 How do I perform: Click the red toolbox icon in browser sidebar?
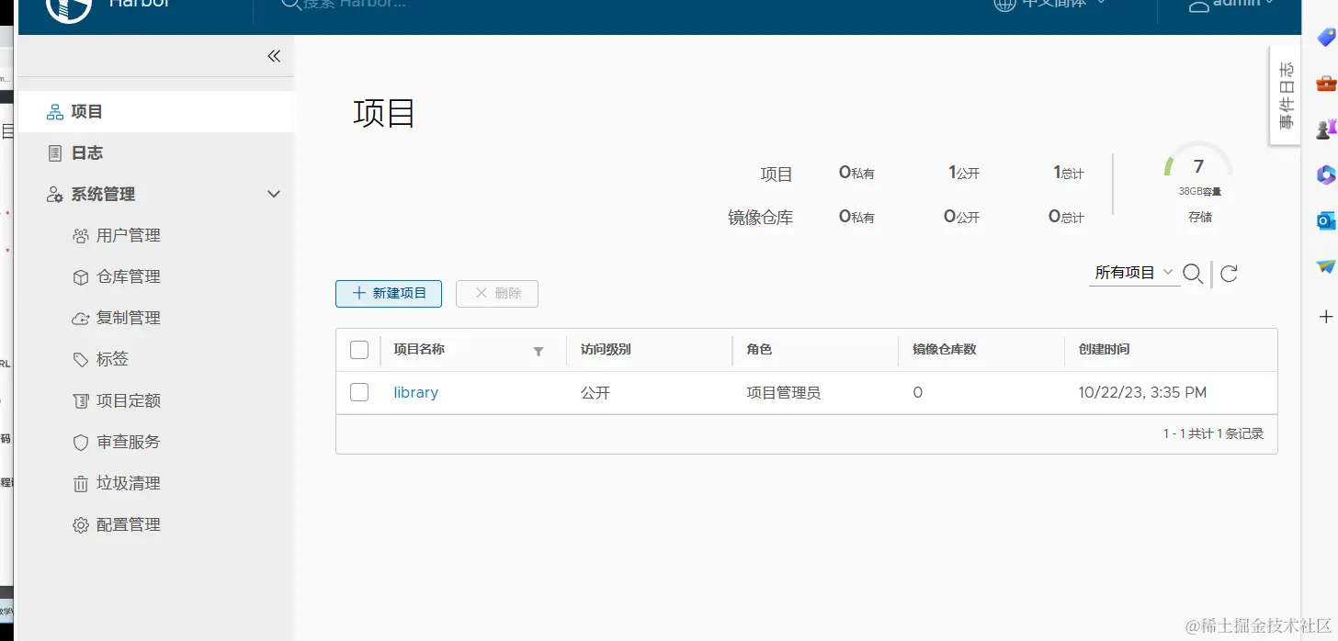pos(1326,84)
